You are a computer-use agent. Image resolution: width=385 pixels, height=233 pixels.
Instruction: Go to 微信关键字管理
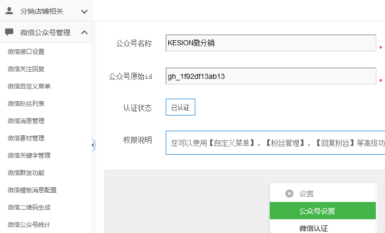(29, 155)
